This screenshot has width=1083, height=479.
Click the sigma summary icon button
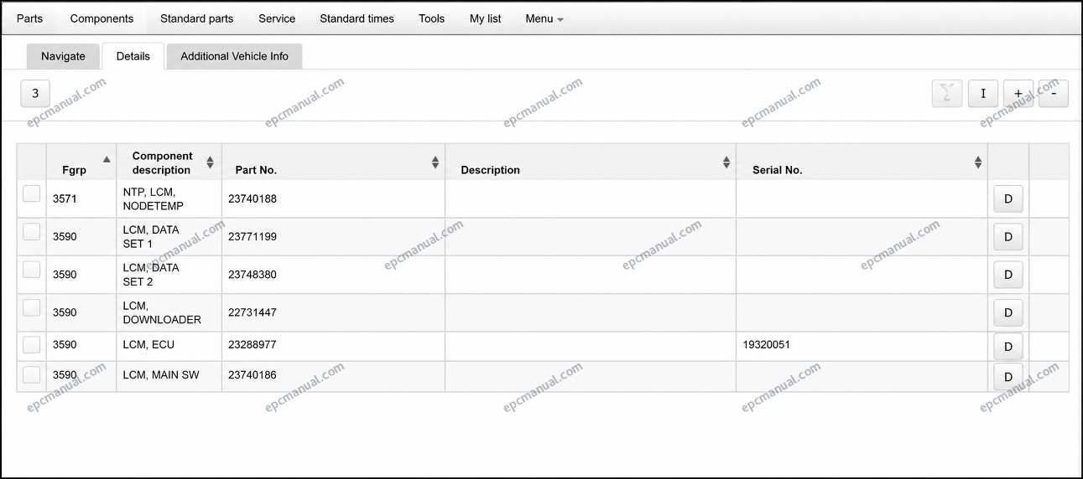point(947,93)
